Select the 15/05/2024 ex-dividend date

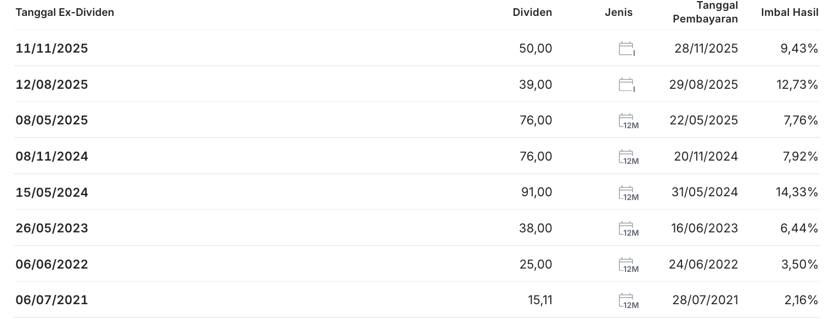pos(52,193)
